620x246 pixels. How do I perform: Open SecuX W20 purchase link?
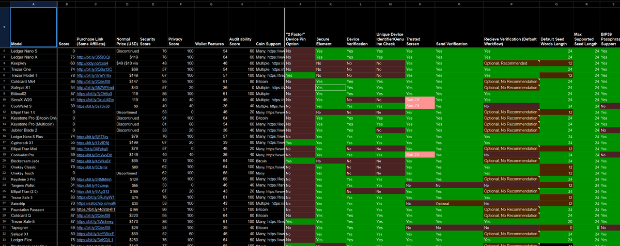pyautogui.click(x=95, y=100)
